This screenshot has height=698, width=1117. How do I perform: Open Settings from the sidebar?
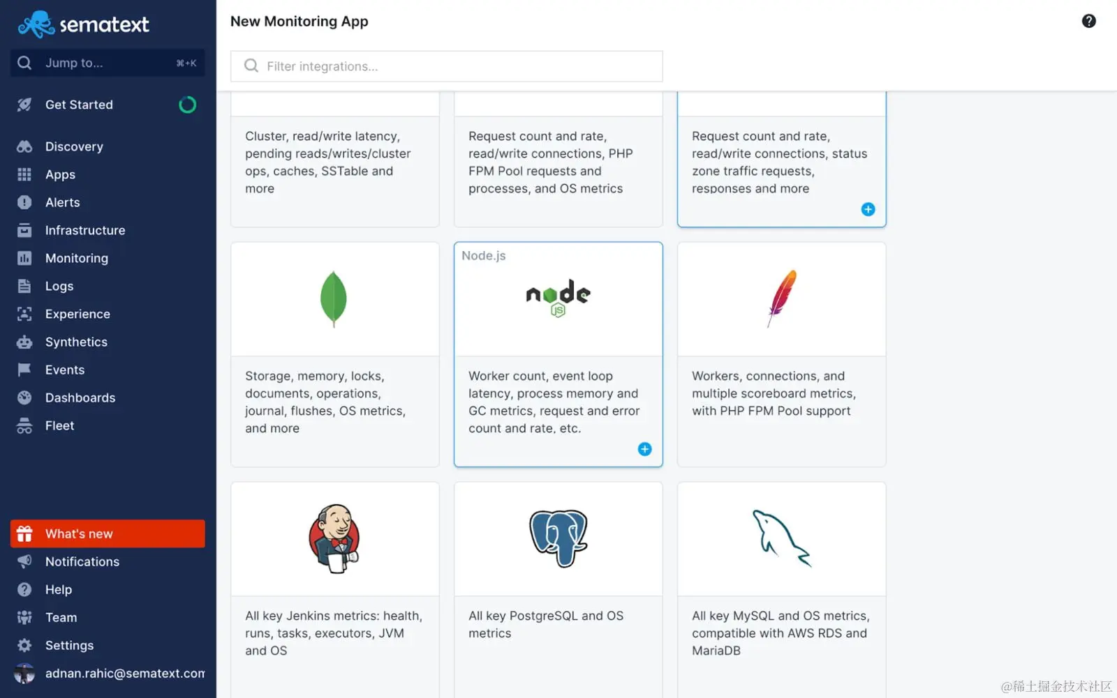point(69,645)
